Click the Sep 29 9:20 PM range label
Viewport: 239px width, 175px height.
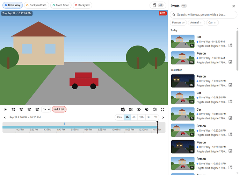coord(25,118)
